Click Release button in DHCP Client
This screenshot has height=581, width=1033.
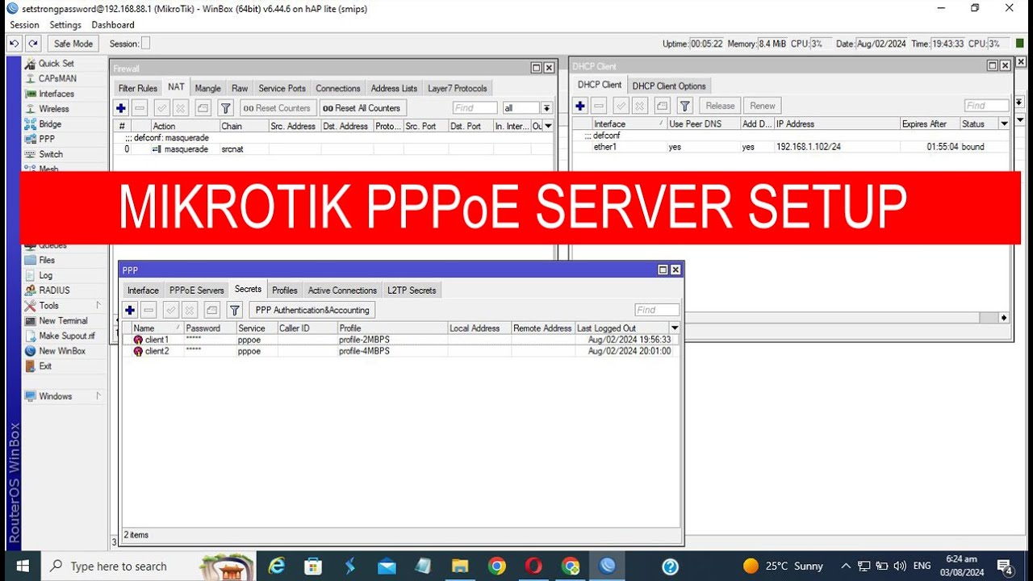[720, 106]
